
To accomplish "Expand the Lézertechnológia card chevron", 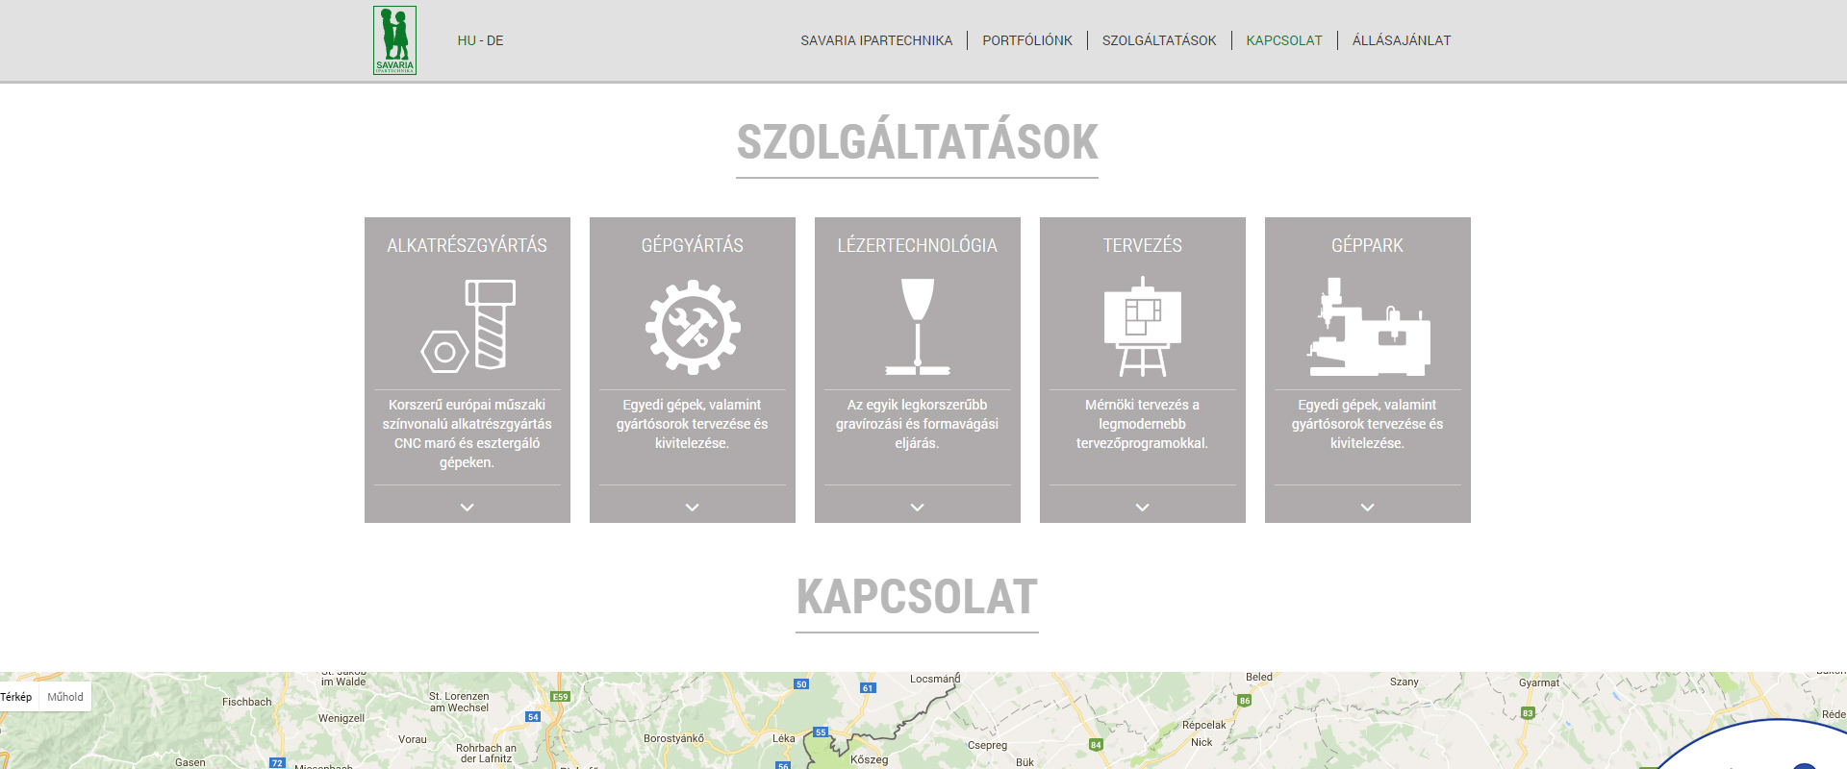I will click(918, 507).
